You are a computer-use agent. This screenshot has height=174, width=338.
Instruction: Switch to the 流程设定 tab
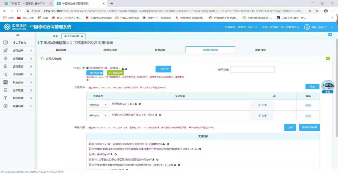pos(260,50)
